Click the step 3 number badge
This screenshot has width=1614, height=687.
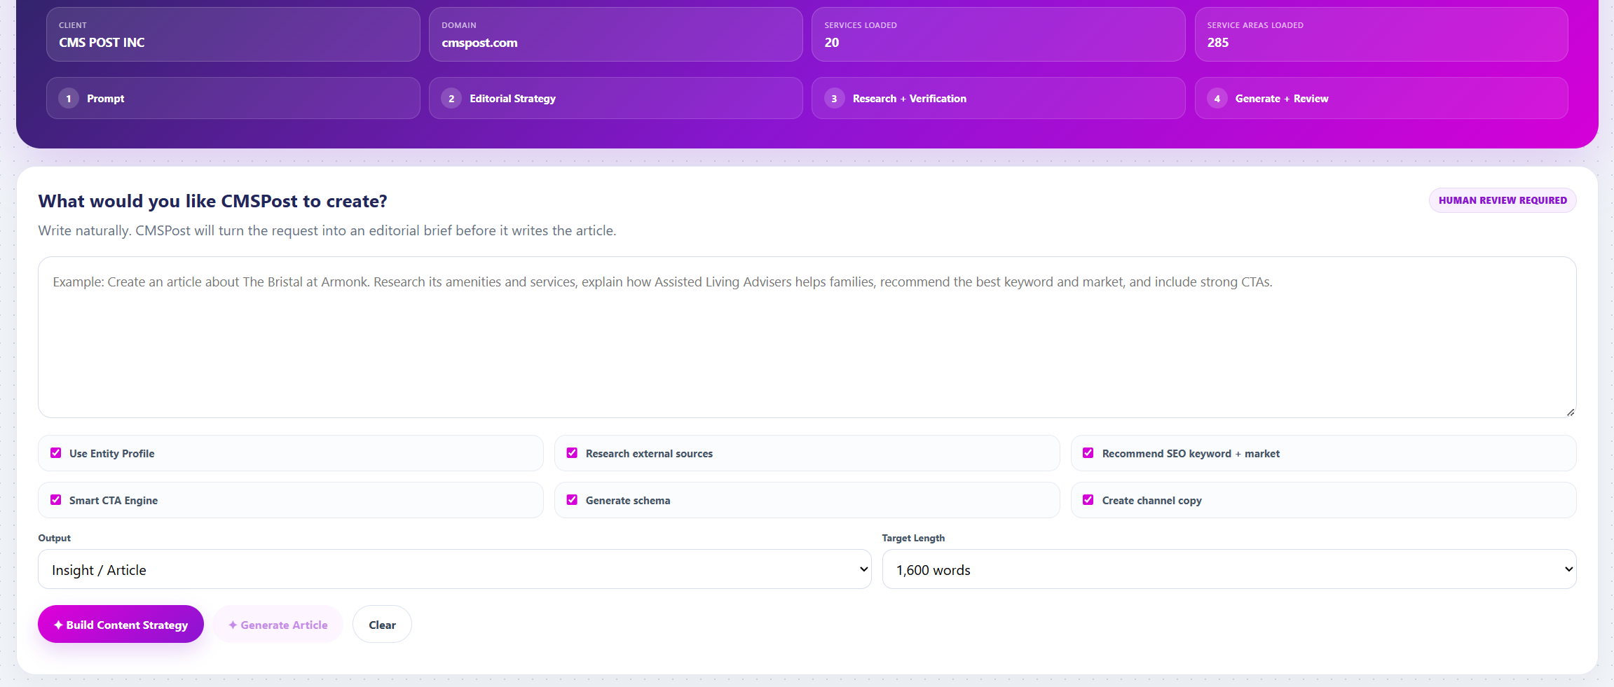click(x=834, y=99)
